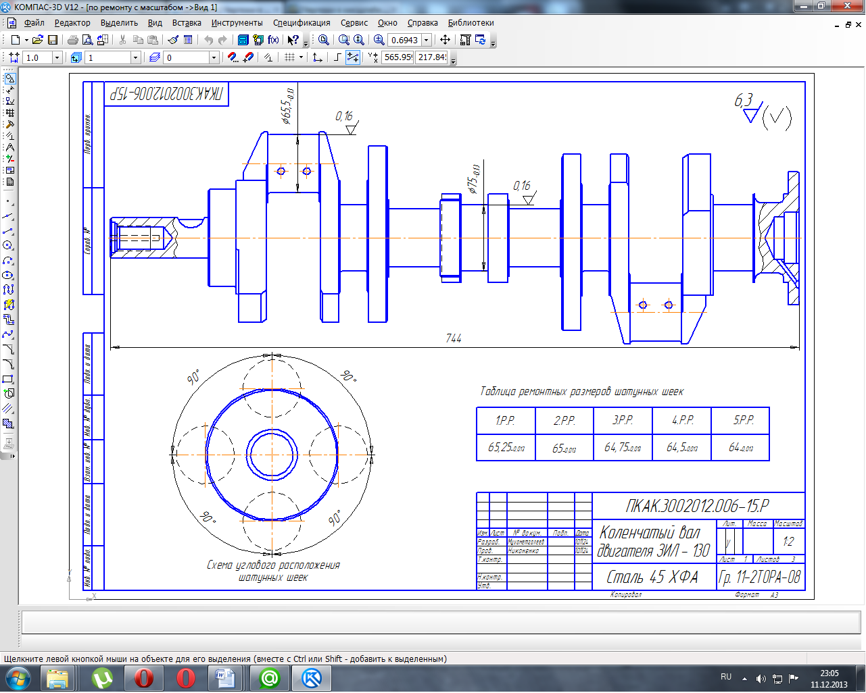Open the cursor step 1.0 dropdown
This screenshot has width=866, height=693.
click(57, 58)
